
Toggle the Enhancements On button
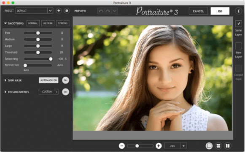point(65,92)
